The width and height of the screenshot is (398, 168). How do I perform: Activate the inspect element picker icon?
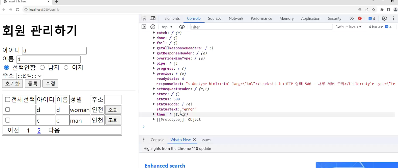(144, 18)
